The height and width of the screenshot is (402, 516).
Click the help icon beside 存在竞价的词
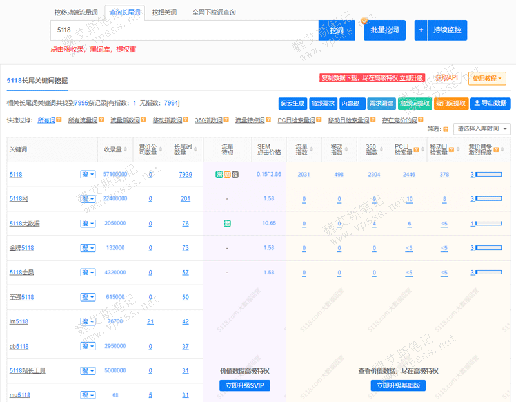pyautogui.click(x=421, y=120)
